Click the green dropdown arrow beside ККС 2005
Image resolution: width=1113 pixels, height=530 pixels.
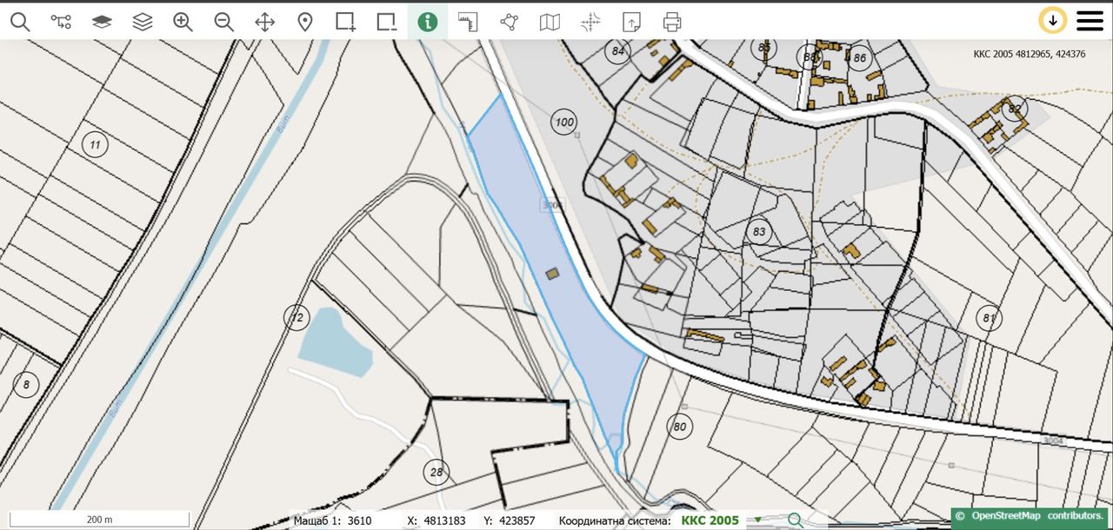(x=757, y=520)
